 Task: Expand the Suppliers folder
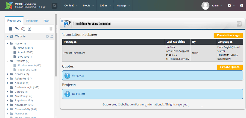[8, 101]
